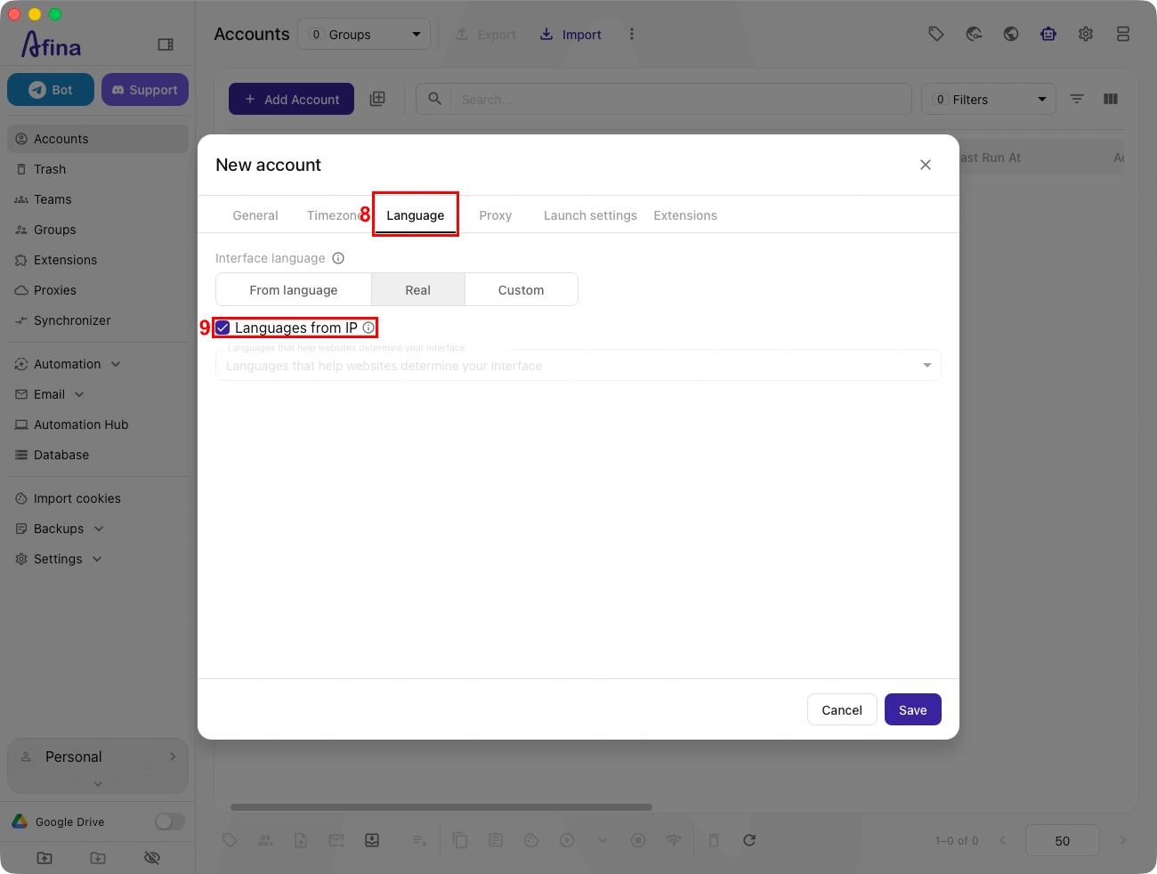Click the hidden-eye icon in sidebar footer
1157x874 pixels.
[x=152, y=858]
